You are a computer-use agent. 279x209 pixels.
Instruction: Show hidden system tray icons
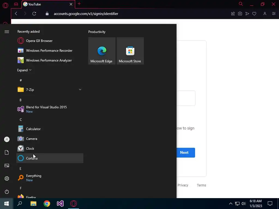click(x=231, y=204)
